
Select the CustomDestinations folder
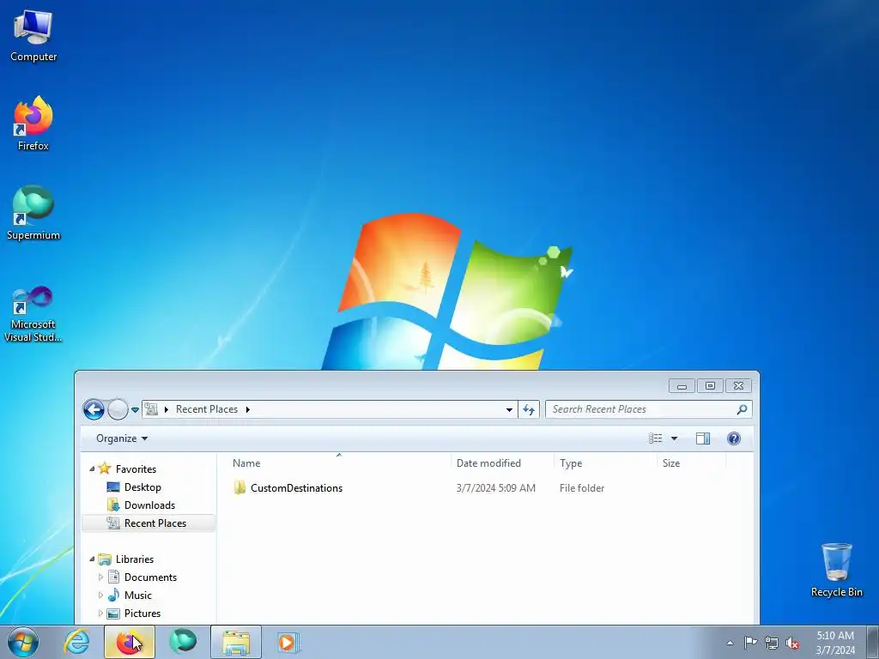[296, 488]
